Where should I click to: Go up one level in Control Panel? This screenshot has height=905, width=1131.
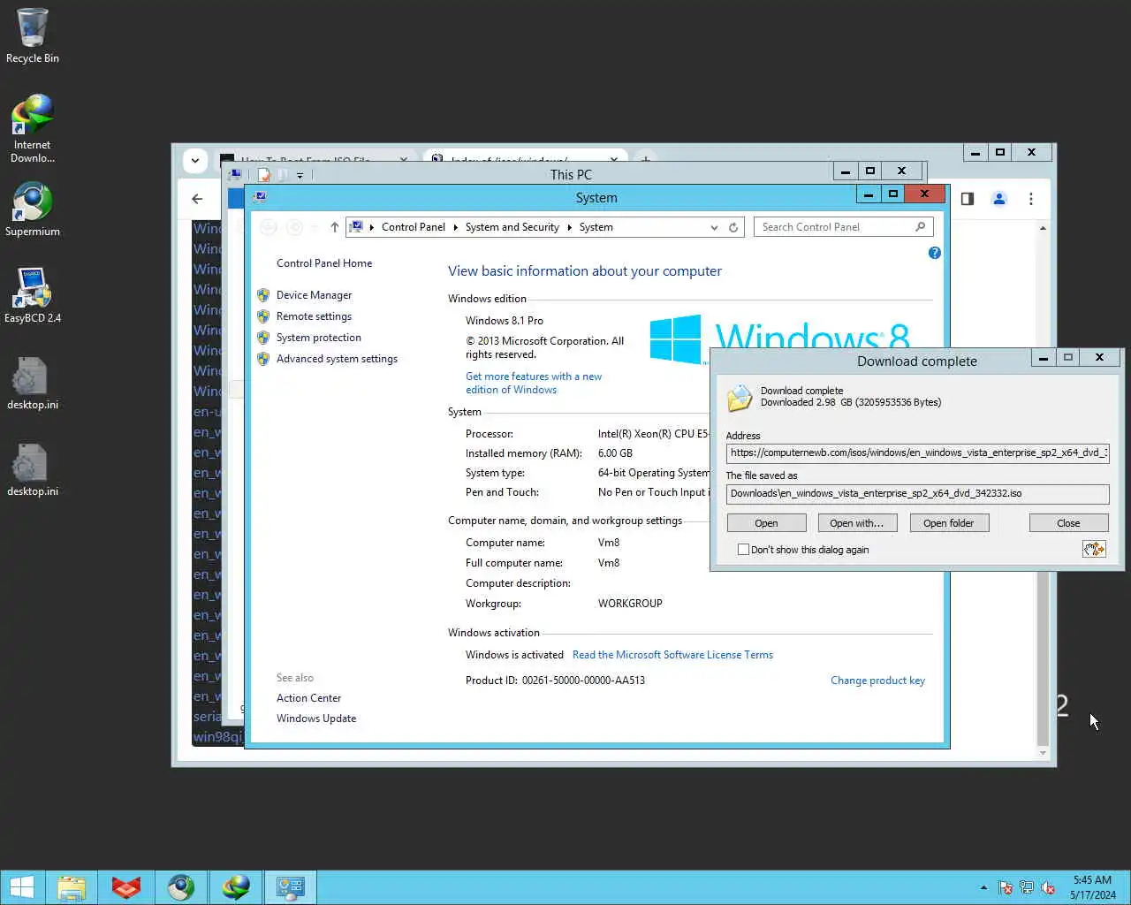tap(334, 227)
